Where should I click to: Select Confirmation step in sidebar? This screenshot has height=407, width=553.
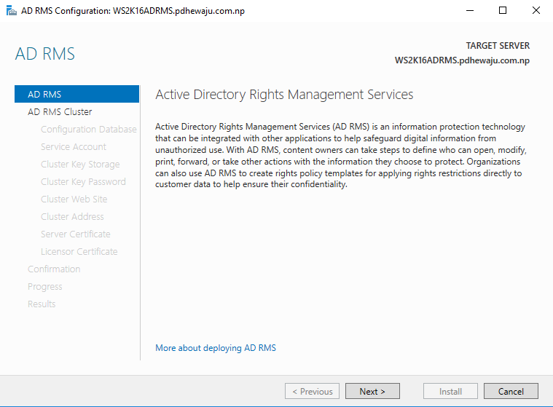coord(54,269)
